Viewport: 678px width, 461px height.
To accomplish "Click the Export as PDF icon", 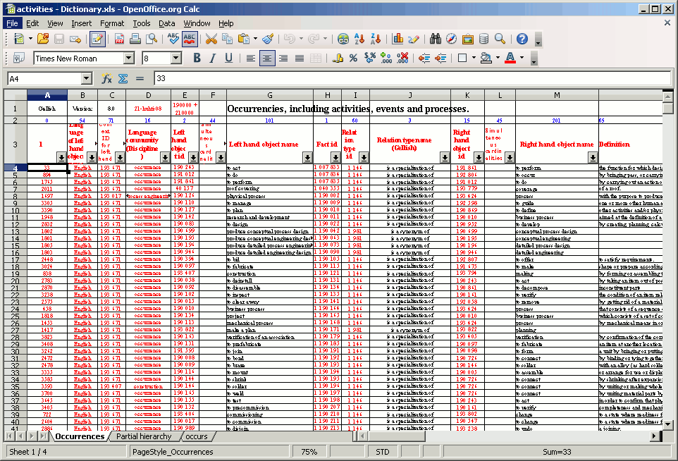I will point(119,39).
